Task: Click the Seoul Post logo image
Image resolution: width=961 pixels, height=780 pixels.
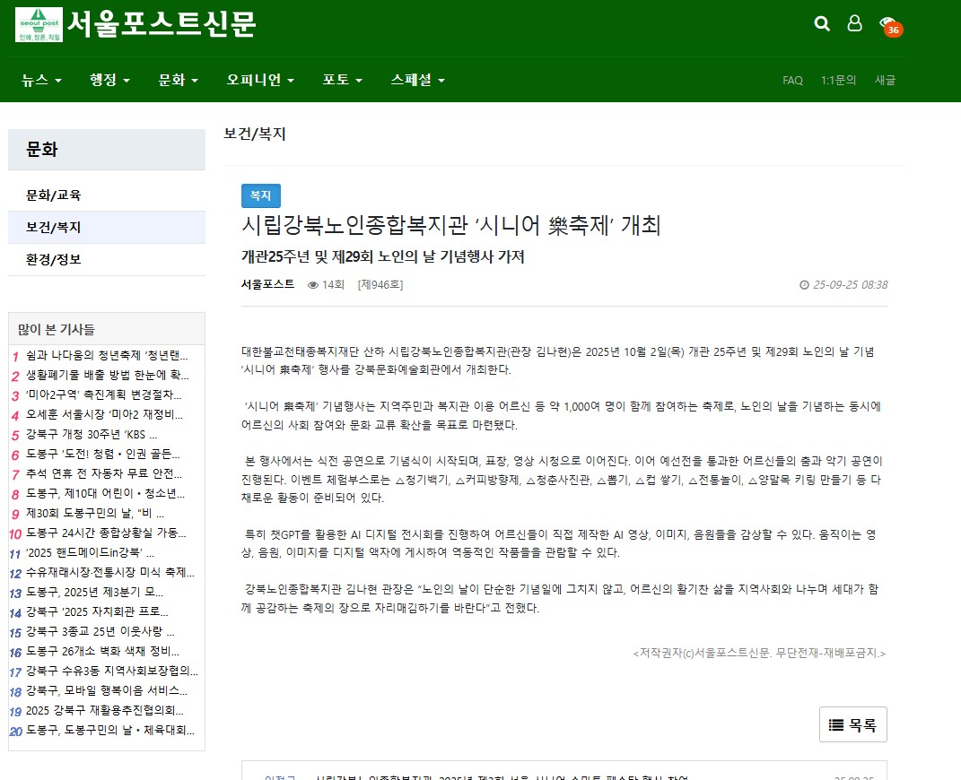Action: pos(39,24)
